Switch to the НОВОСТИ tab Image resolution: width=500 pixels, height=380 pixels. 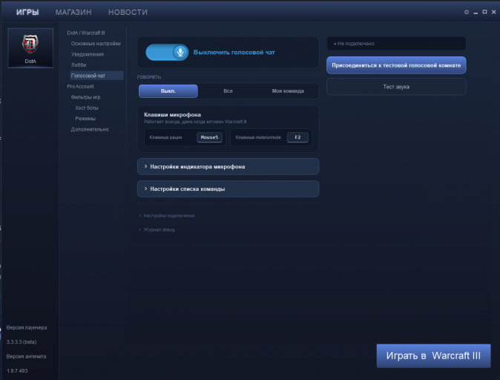(x=128, y=12)
